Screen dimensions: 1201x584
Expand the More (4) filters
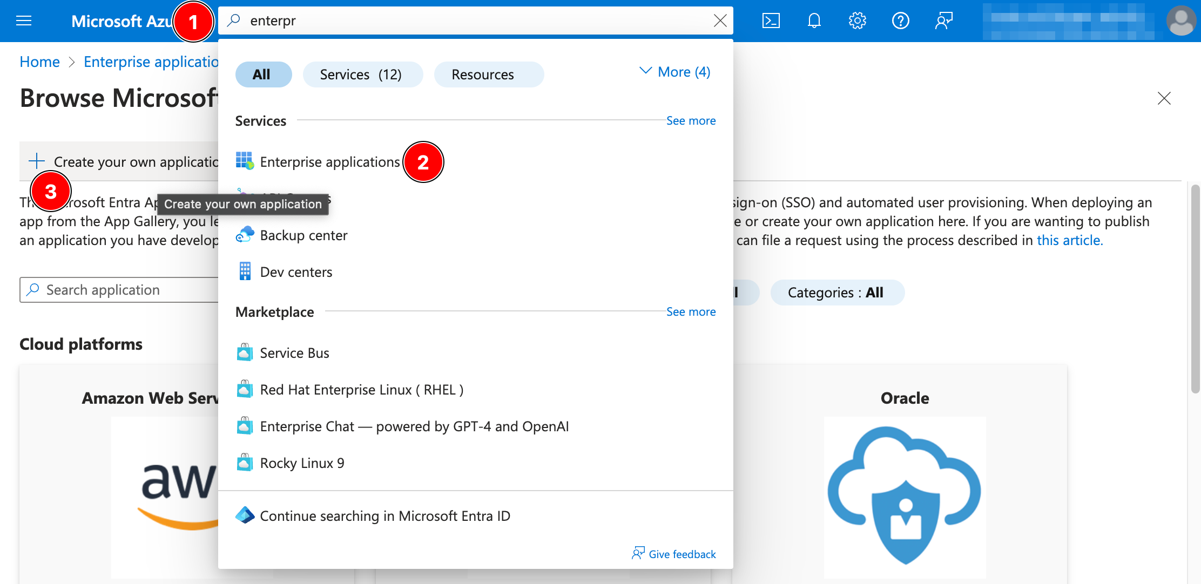click(x=675, y=72)
